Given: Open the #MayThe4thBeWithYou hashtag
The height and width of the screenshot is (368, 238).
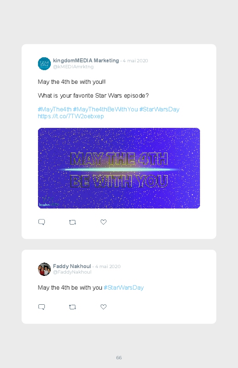Looking at the screenshot, I should point(105,110).
